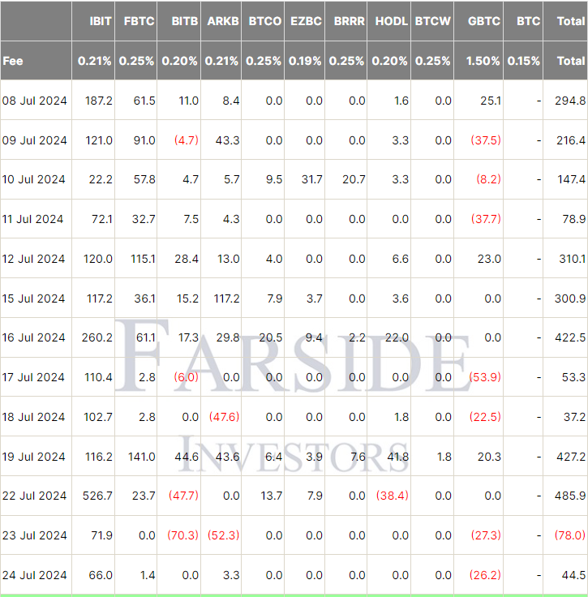Click BITB outflow (47.7) on 22 Jul
Viewport: 588px width, 597px height.
[x=183, y=496]
